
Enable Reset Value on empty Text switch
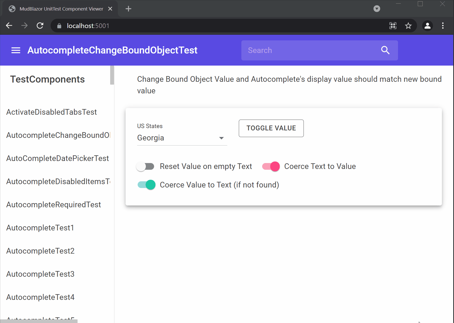[145, 167]
